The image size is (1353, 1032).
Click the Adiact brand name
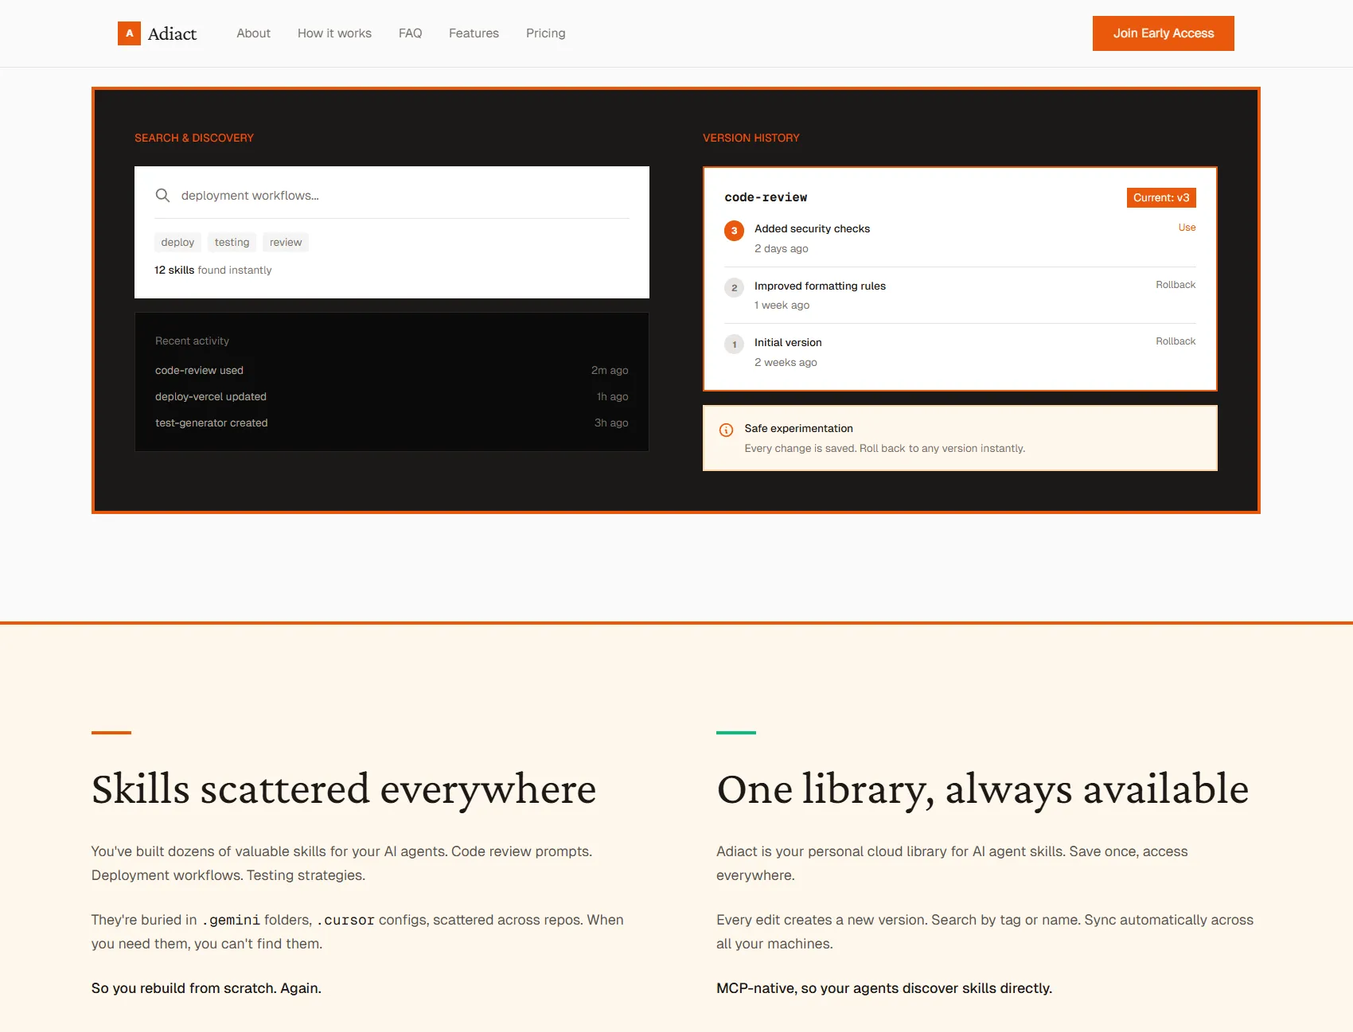172,33
